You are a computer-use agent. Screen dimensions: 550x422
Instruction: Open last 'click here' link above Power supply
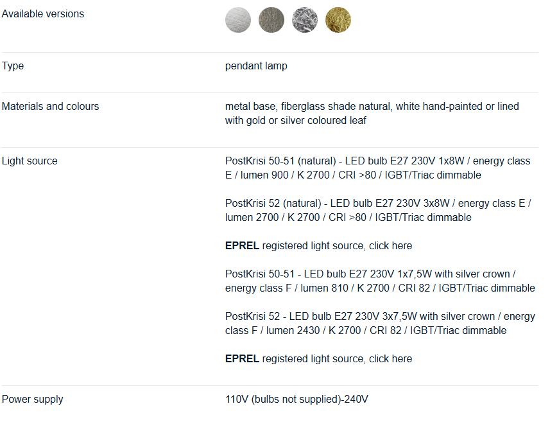pos(390,359)
